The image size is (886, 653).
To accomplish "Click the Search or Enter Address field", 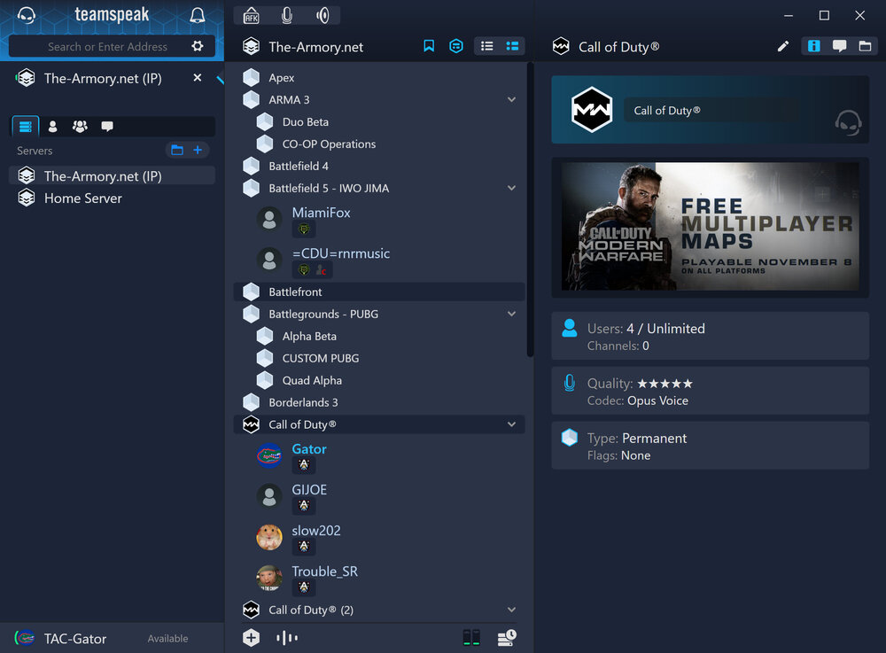I will [x=106, y=46].
